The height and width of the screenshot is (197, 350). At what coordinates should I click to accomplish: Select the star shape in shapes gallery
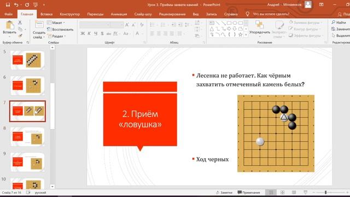[x=240, y=34]
